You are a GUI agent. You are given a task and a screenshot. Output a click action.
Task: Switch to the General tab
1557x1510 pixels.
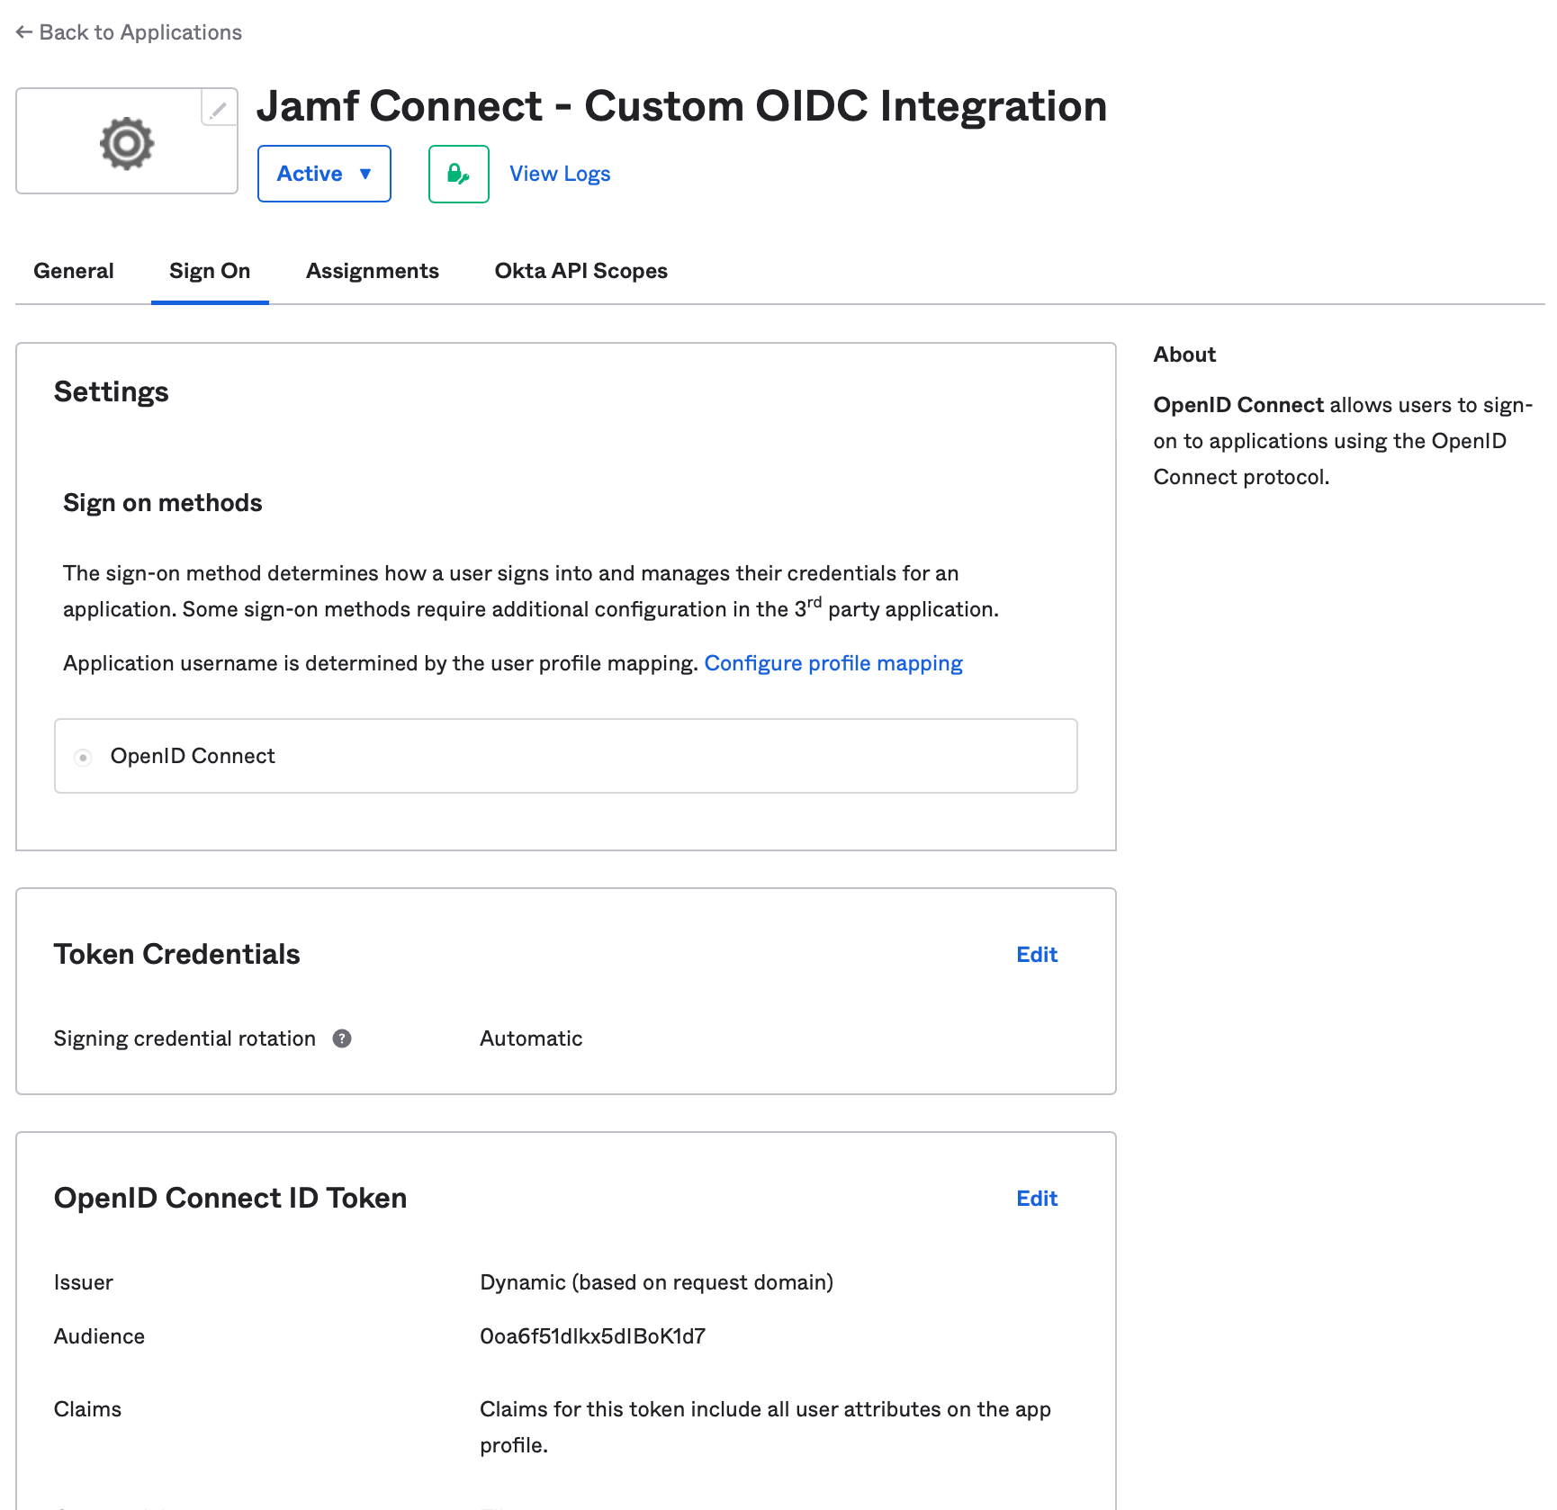click(x=74, y=271)
